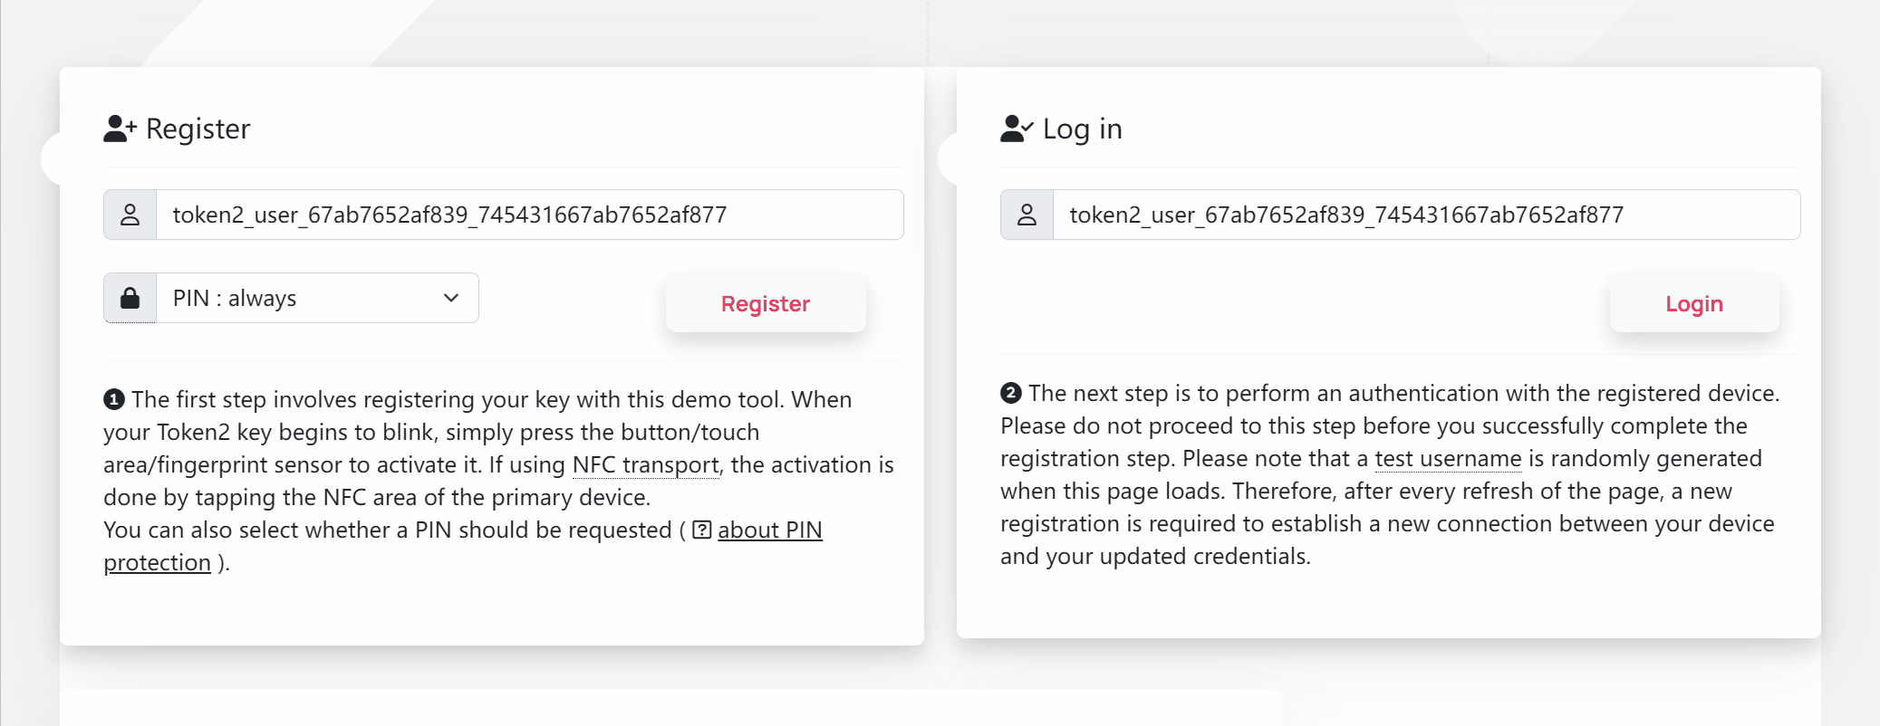
Task: Open the NFC transport link
Action: (644, 464)
